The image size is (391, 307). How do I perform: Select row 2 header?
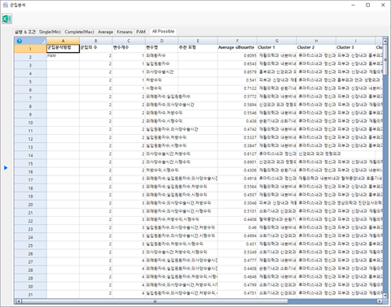(x=30, y=57)
